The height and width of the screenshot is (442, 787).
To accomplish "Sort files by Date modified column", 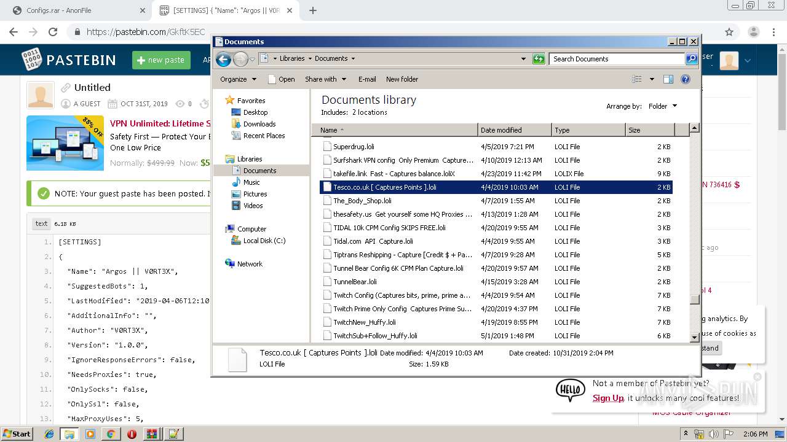I will tap(515, 130).
